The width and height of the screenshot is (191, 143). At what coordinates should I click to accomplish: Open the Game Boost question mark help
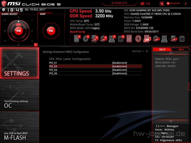point(35,45)
